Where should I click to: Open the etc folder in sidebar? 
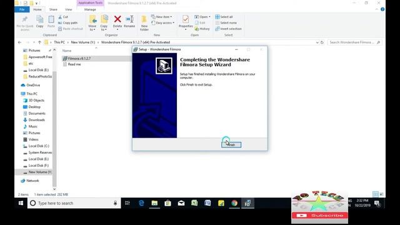click(31, 64)
